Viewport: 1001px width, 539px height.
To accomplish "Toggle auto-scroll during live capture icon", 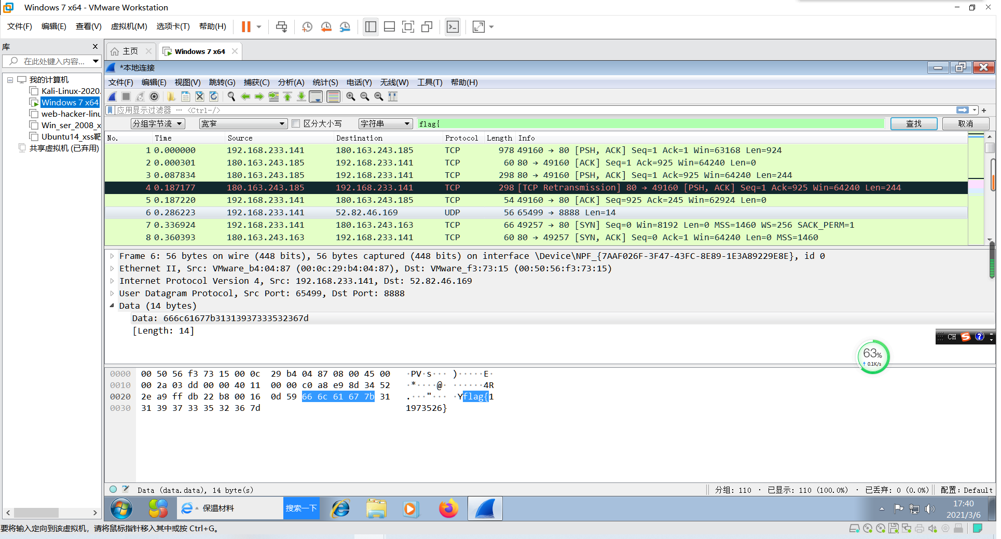I will point(316,96).
